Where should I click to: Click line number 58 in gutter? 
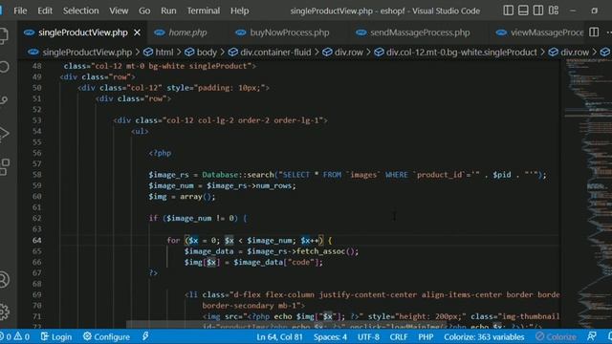coord(37,175)
